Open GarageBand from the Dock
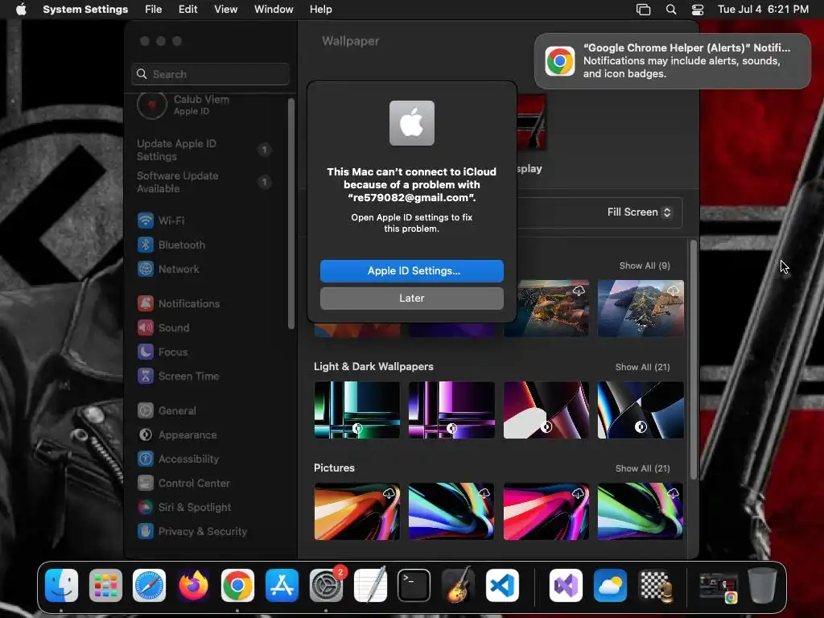This screenshot has width=824, height=618. coord(458,585)
